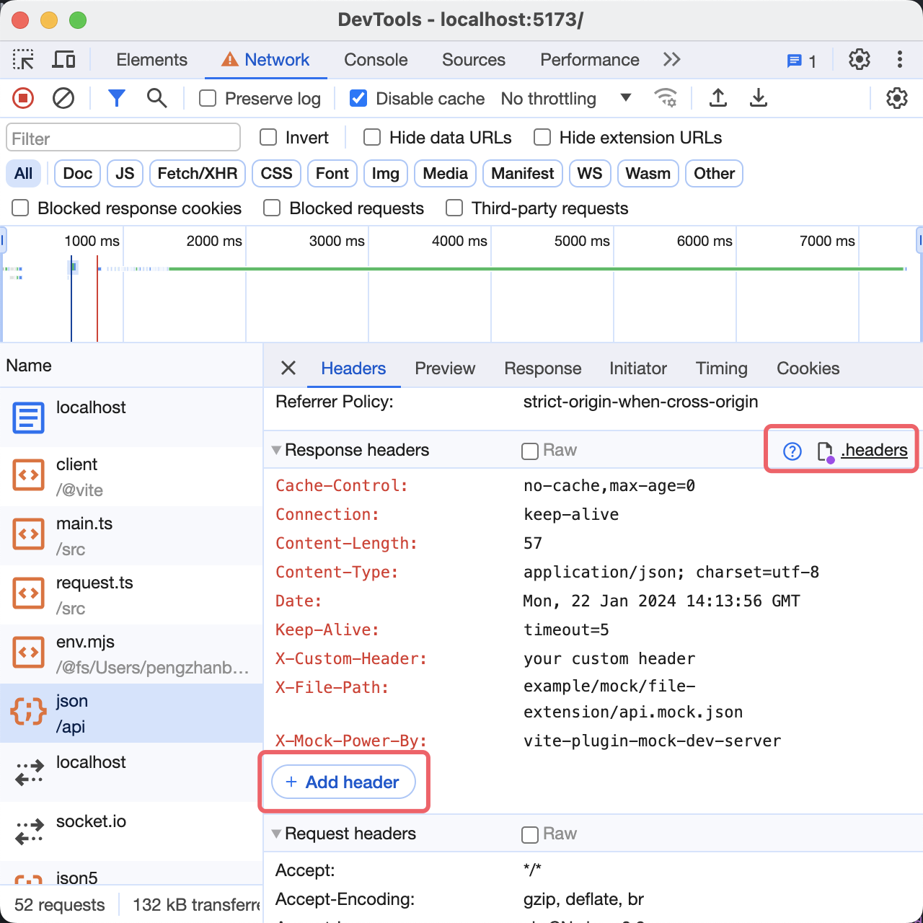Show more DevTools tabs via chevrons
Viewport: 923px width, 923px height.
671,60
